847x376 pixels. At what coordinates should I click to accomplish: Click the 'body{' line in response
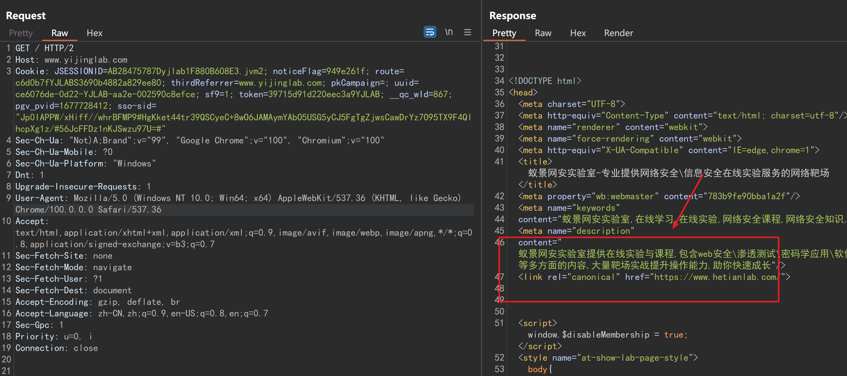point(540,369)
